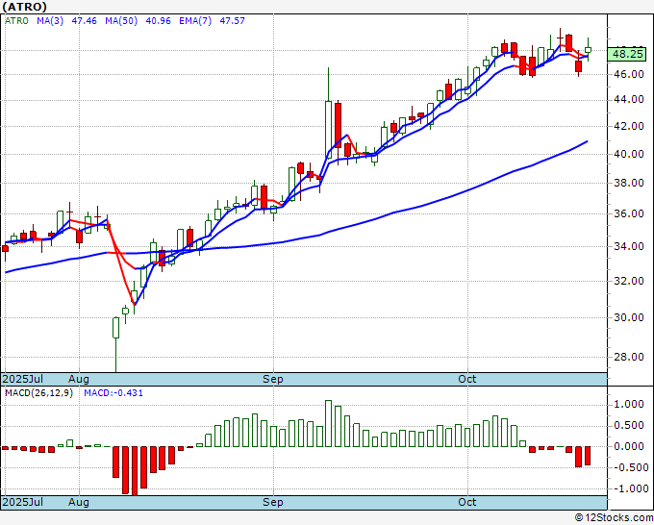654x525 pixels.
Task: Click the MACD(26,12,9) indicator label
Action: [38, 393]
